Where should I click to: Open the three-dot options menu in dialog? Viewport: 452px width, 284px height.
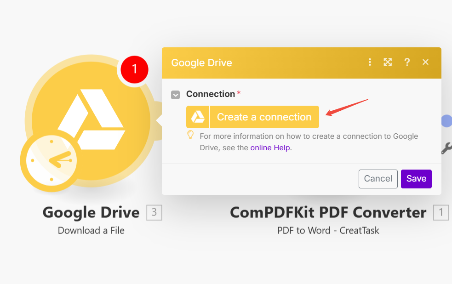370,62
